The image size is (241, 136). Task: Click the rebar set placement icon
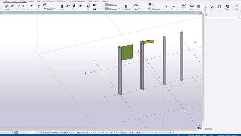point(126,6)
